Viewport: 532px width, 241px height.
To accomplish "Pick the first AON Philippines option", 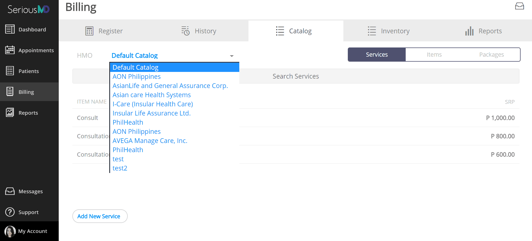I will [x=174, y=76].
